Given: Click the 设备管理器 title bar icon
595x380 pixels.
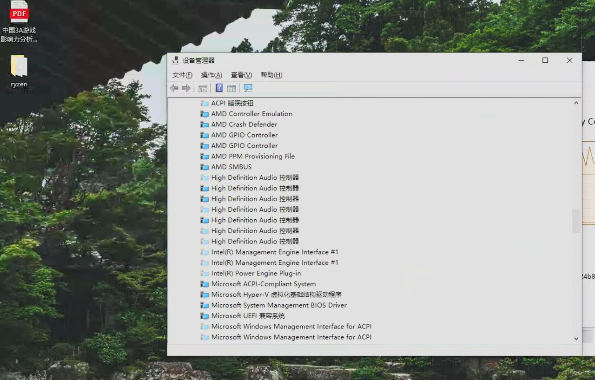Looking at the screenshot, I should tap(175, 60).
